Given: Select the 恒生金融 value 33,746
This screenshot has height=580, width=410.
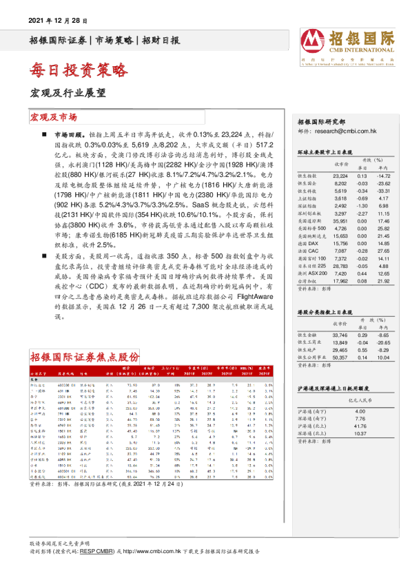Looking at the screenshot, I should [340, 335].
